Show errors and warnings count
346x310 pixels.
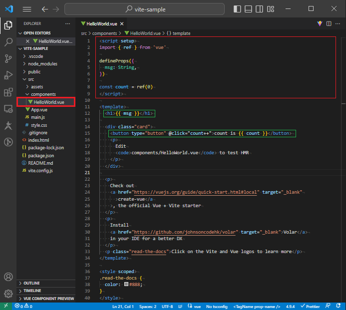tap(23, 306)
